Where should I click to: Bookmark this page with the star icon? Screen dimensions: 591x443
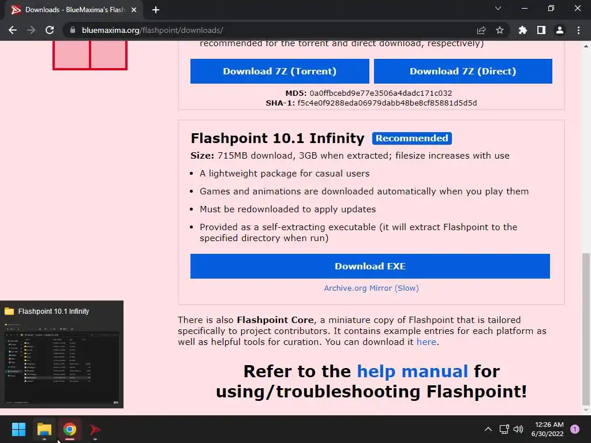coord(500,30)
